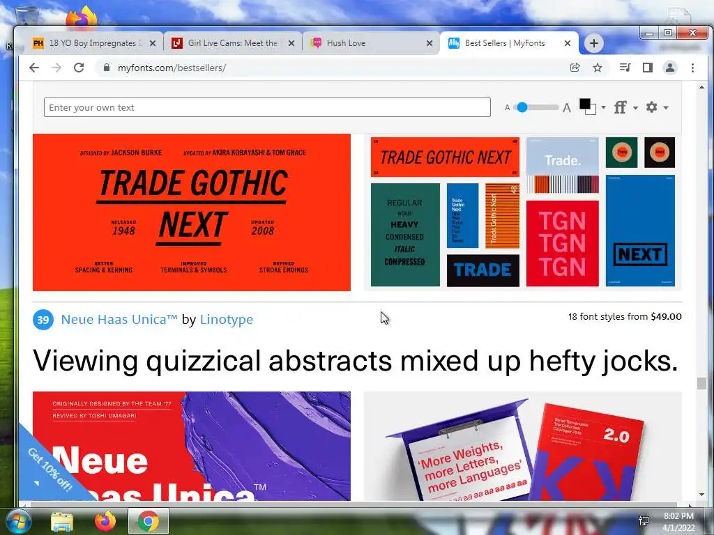714x535 pixels.
Task: Click the lock icon in address bar
Action: pyautogui.click(x=107, y=68)
